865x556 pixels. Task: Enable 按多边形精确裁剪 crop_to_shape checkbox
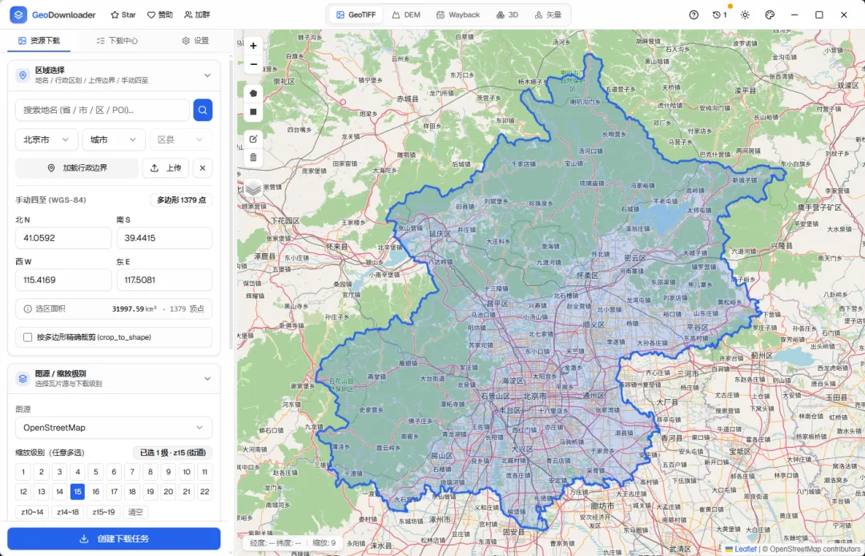(x=27, y=337)
